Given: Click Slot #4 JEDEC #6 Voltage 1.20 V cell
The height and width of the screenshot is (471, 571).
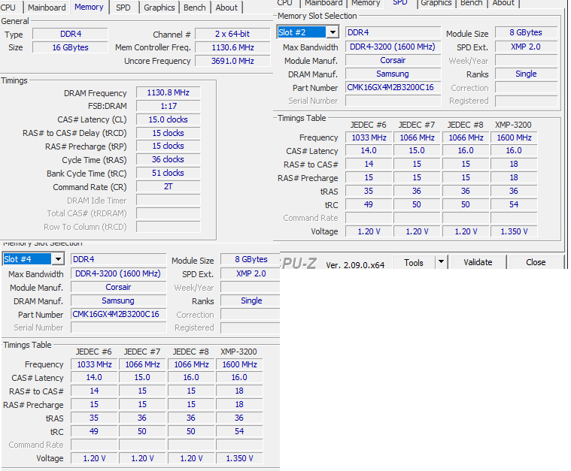Looking at the screenshot, I should pos(94,459).
